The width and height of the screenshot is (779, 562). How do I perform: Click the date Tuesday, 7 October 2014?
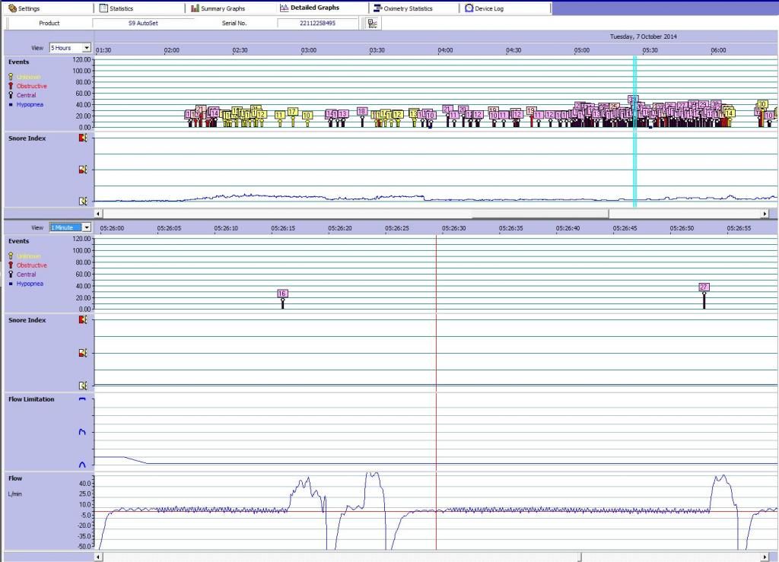click(x=644, y=37)
